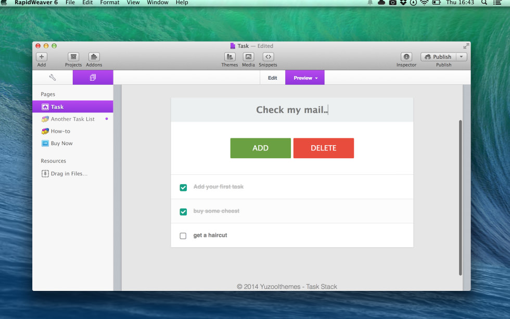
Task: Open the Apple menu
Action: click(4, 3)
